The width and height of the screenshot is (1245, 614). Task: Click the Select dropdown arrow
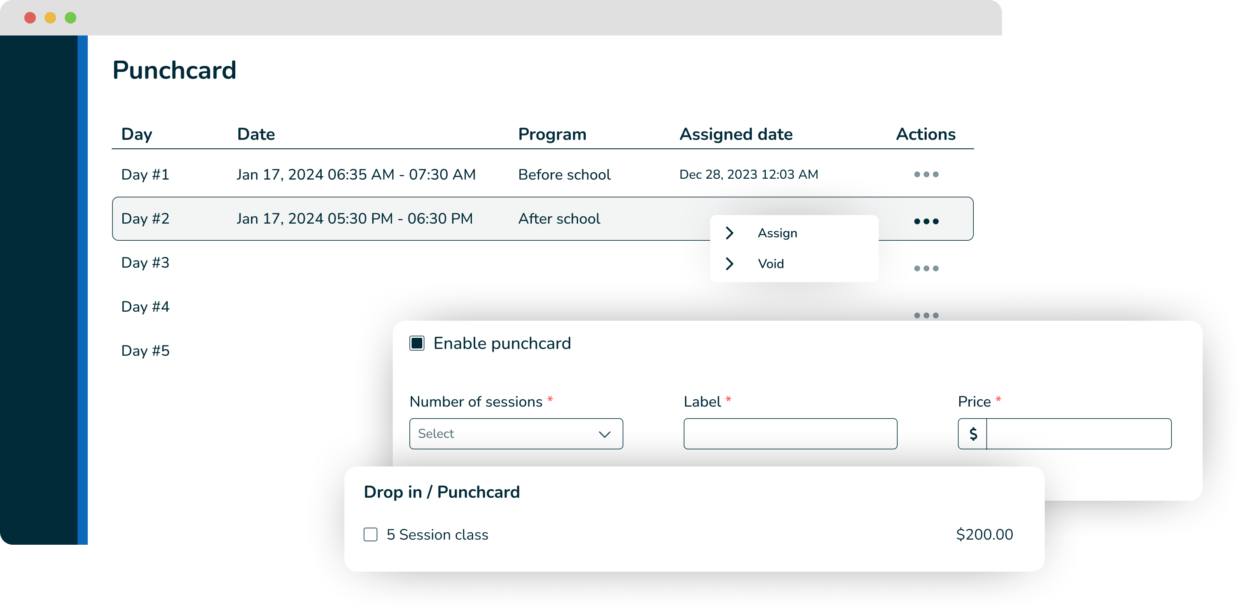click(x=605, y=434)
